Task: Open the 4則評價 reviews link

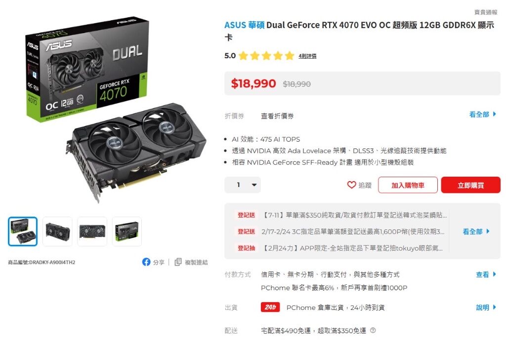Action: point(307,56)
